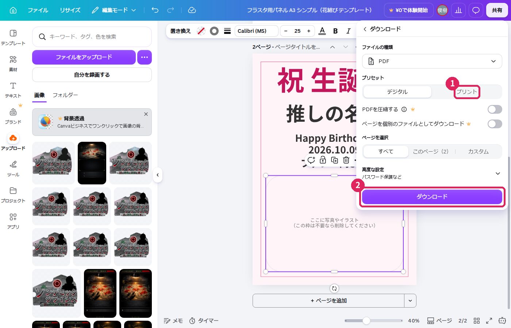This screenshot has height=328, width=511.
Task: Lock the selected element
Action: 323,160
